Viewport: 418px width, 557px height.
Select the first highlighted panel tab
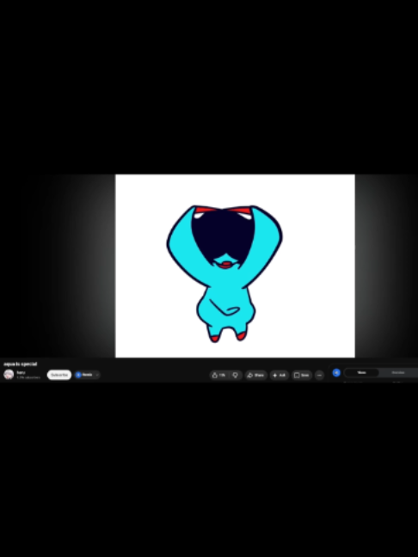click(361, 373)
